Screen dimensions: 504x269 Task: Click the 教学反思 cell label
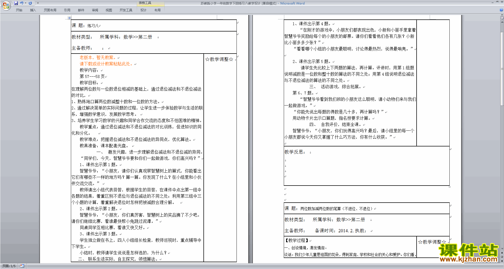point(295,152)
